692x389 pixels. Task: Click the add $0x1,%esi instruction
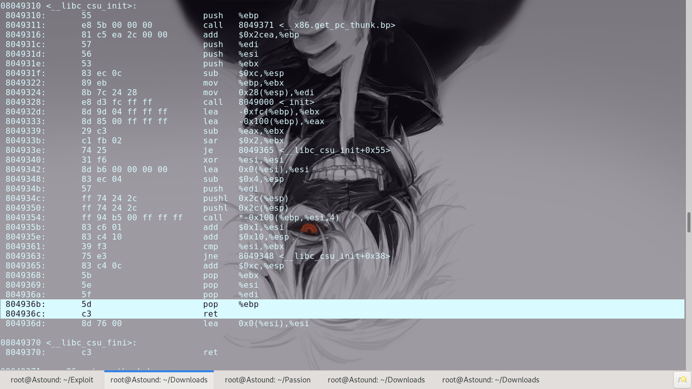[243, 227]
